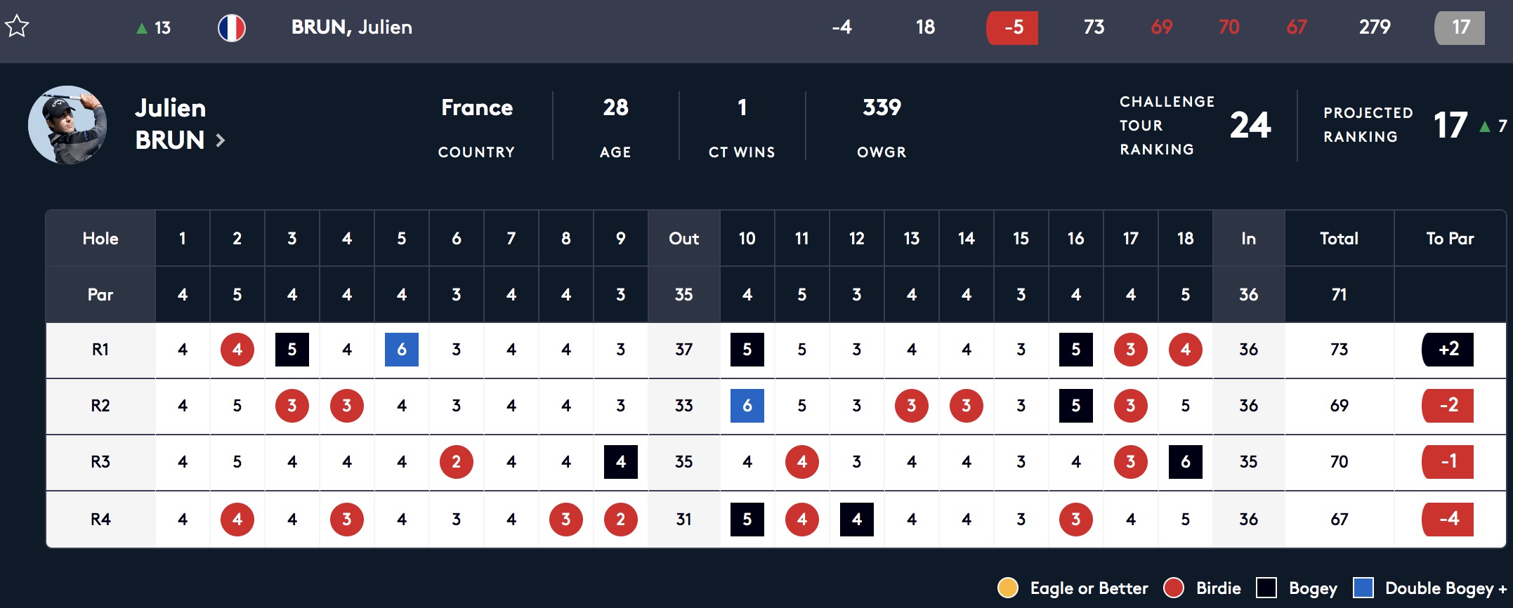
Task: Open Julien Brun's player profile photo
Action: (x=67, y=125)
